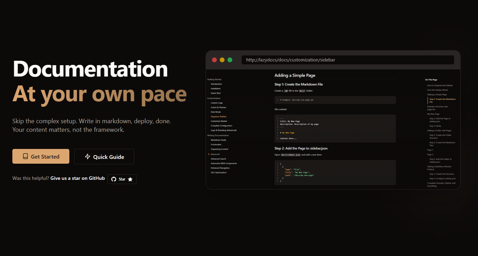This screenshot has height=256, width=478.
Task: Open Introduction in the docs sidebar
Action: [216, 84]
